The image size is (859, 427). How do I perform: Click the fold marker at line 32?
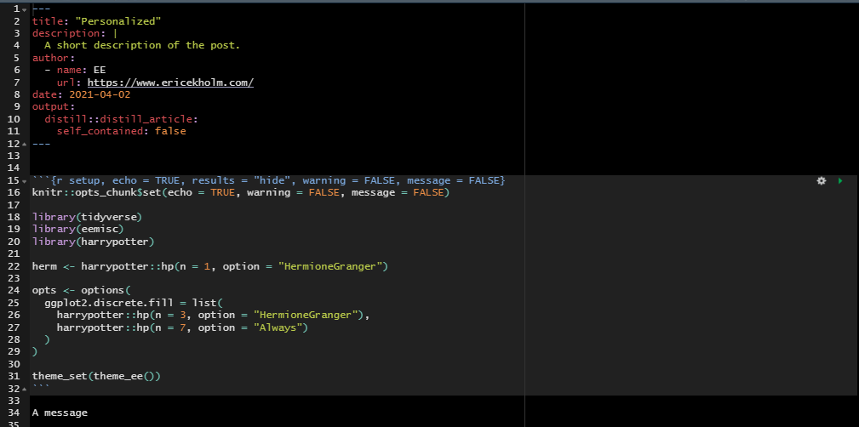[x=24, y=388]
